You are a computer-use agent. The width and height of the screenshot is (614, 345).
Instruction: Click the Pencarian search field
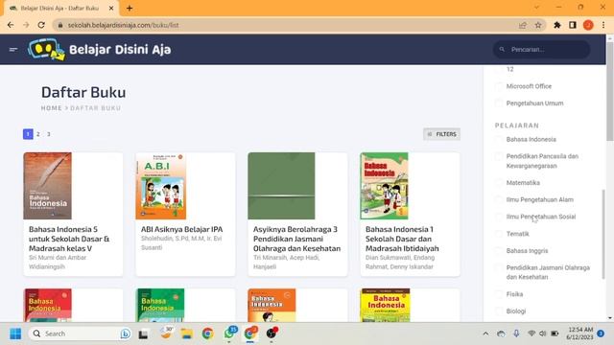point(541,49)
